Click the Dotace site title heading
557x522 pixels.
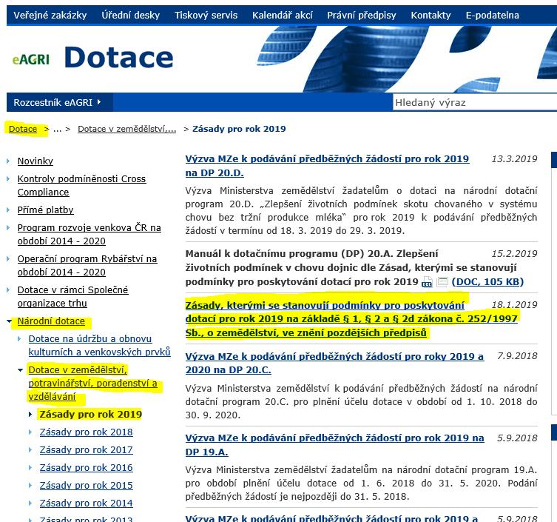[x=118, y=58]
